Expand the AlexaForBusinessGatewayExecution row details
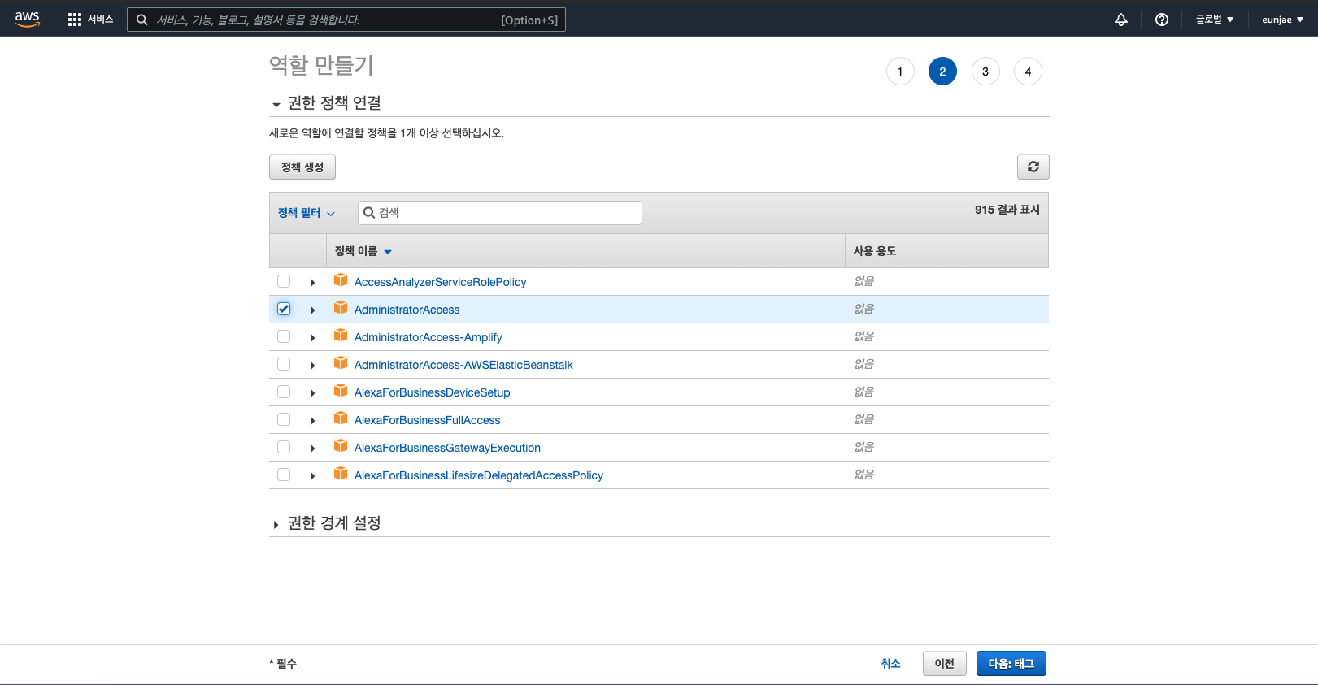Image resolution: width=1318 pixels, height=685 pixels. 312,449
